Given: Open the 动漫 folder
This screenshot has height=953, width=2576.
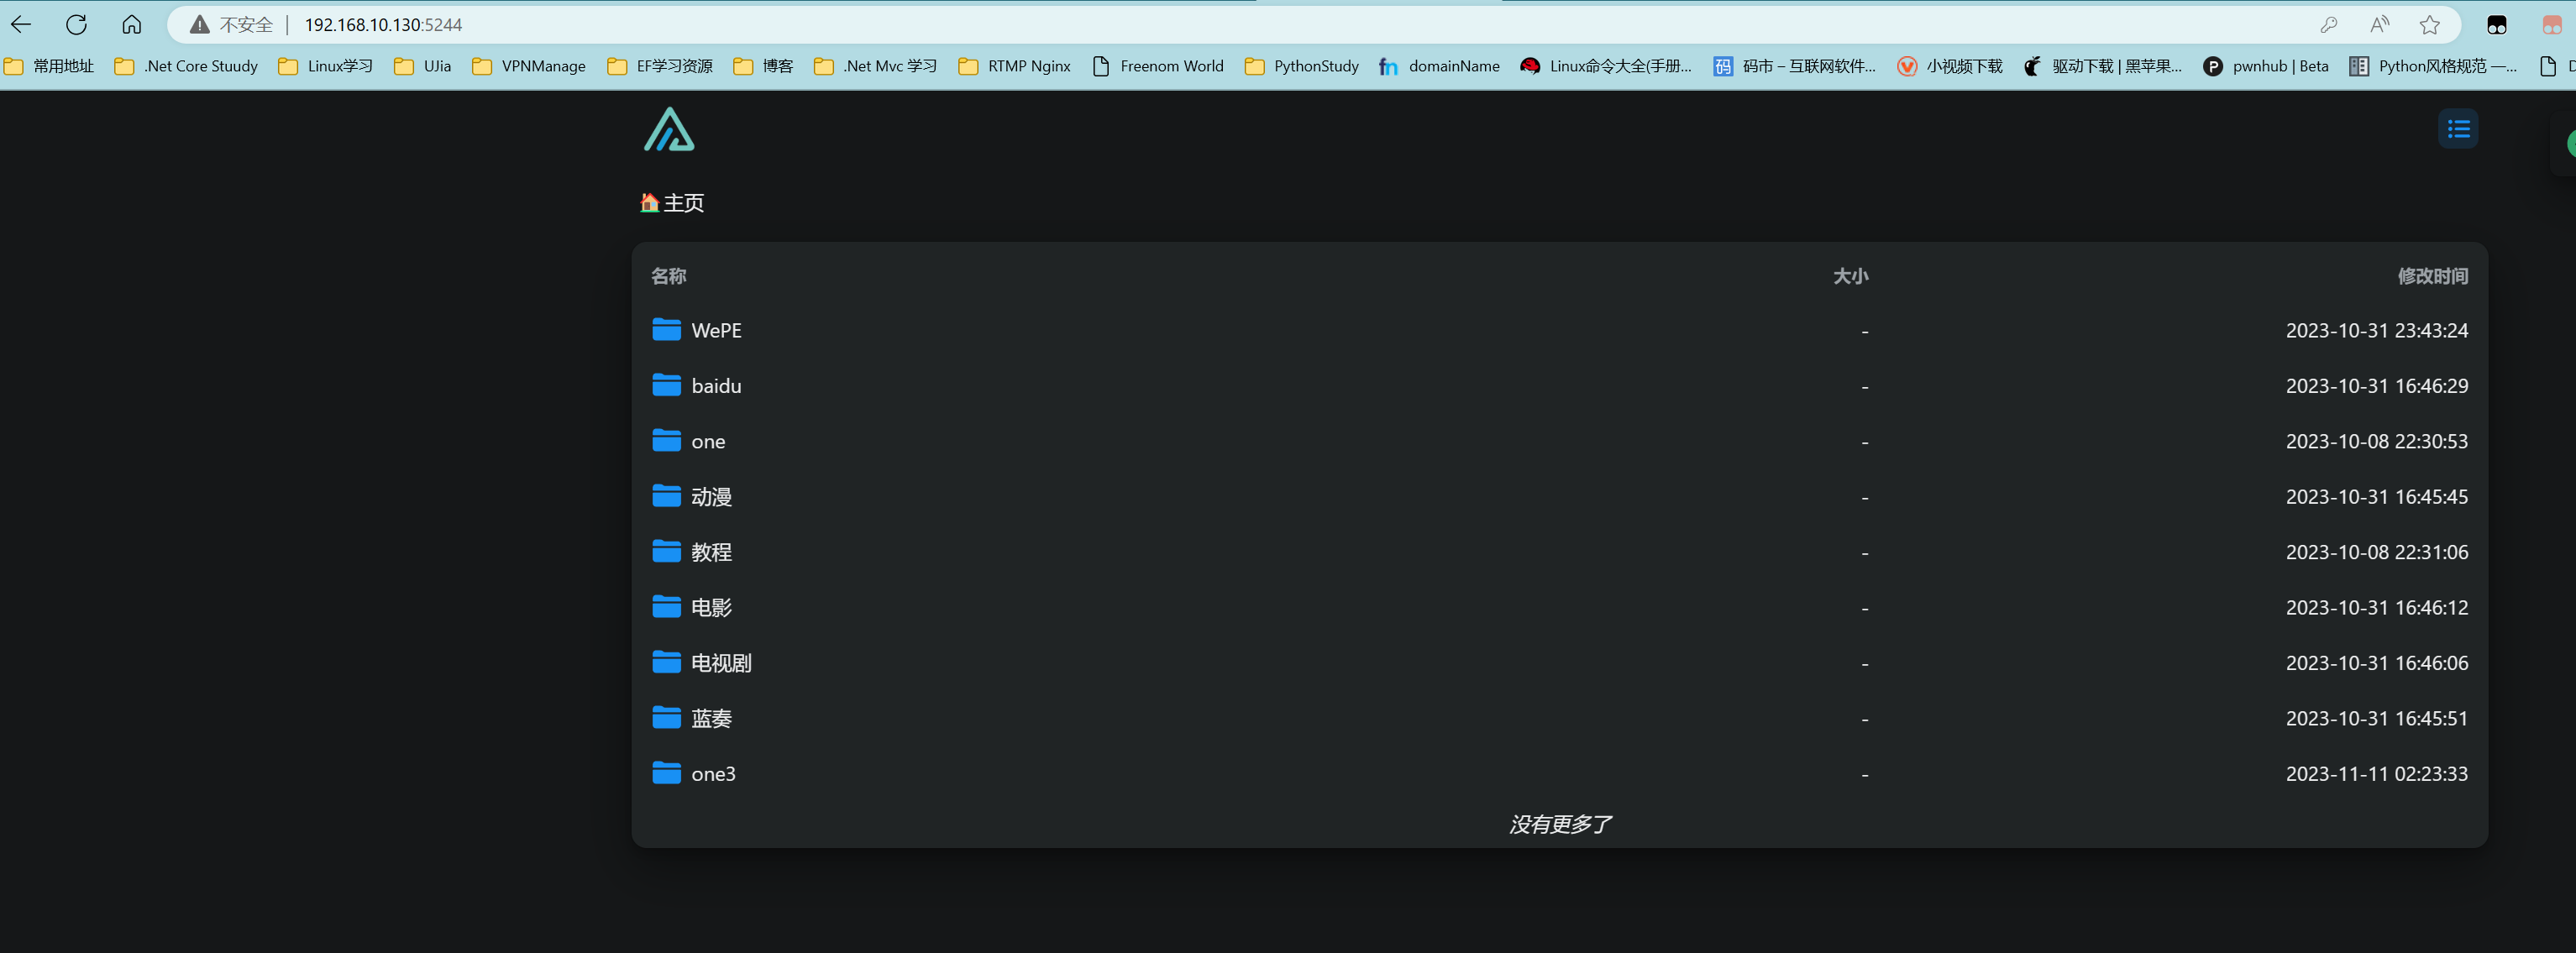Looking at the screenshot, I should click(1559, 497).
